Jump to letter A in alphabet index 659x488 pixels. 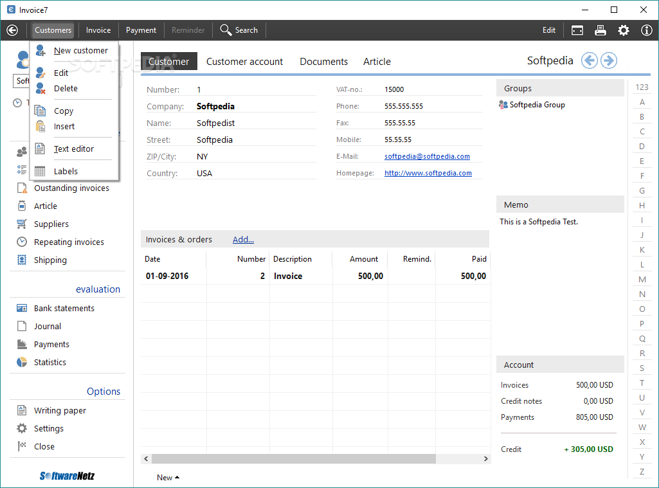click(x=642, y=102)
